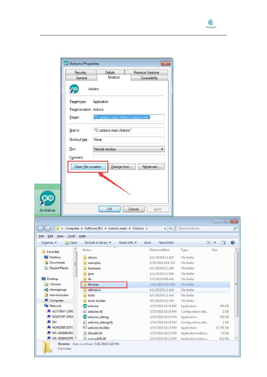Expand the Share with dropdown

(127, 243)
